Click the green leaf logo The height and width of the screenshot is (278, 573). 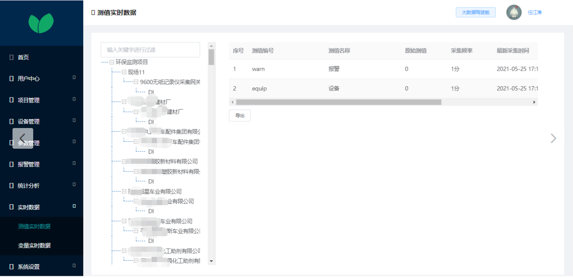click(x=41, y=23)
